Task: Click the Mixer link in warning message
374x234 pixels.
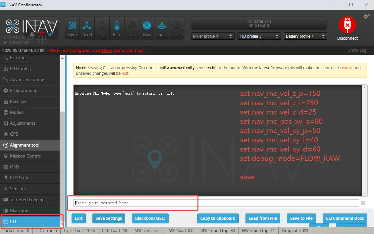Action: coord(107,51)
